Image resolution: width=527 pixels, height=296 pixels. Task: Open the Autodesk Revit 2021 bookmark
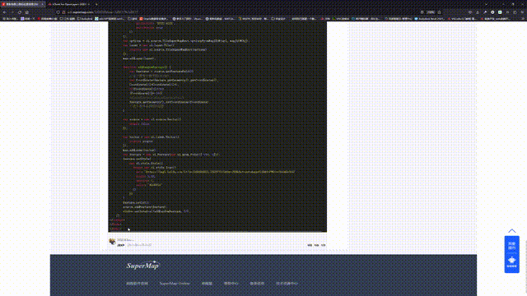(430, 19)
